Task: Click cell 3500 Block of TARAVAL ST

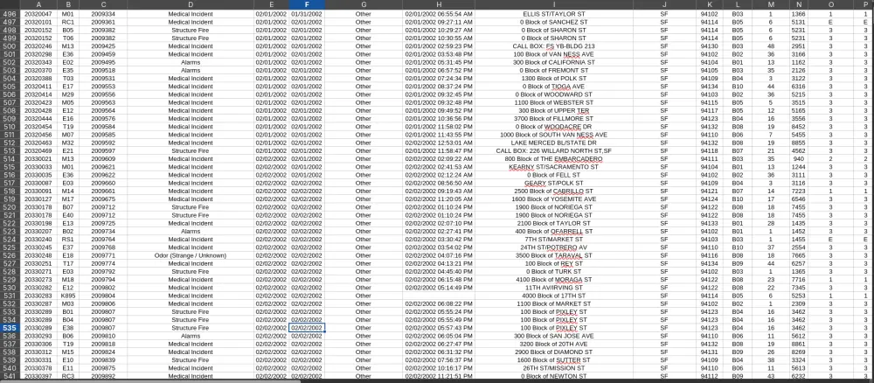Action: [554, 256]
